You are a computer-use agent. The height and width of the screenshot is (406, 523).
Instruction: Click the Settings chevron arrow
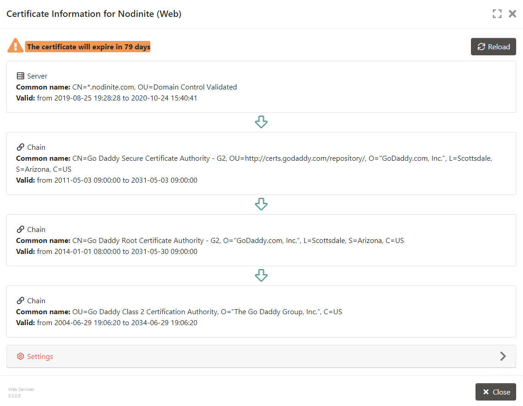[x=503, y=356]
